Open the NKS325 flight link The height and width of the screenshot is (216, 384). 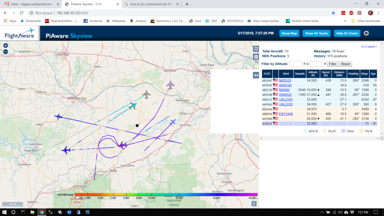pos(285,80)
